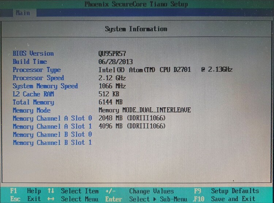Click the MODE_DUAL_INTERLEAVE value

145,110
